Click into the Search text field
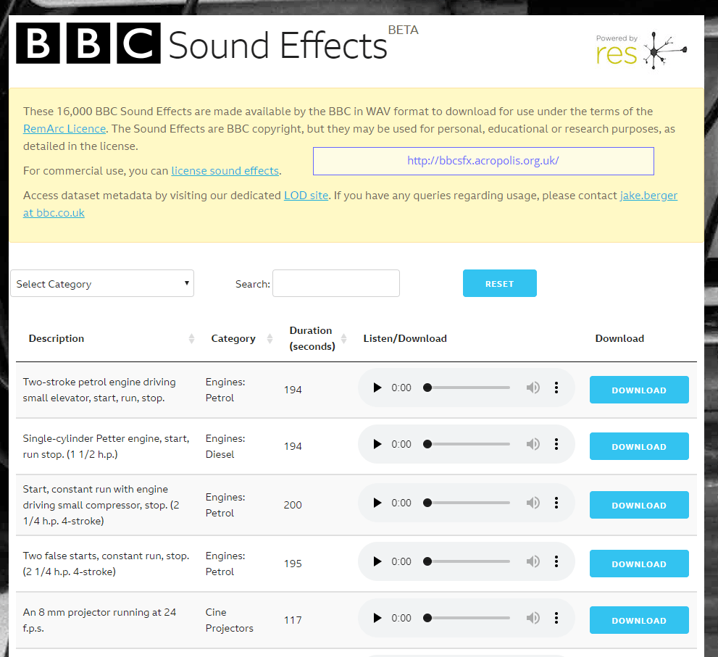Image resolution: width=718 pixels, height=657 pixels. pyautogui.click(x=335, y=283)
